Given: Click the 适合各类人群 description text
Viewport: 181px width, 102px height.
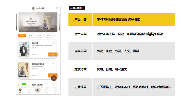Looking at the screenshot, I should coord(130,34).
